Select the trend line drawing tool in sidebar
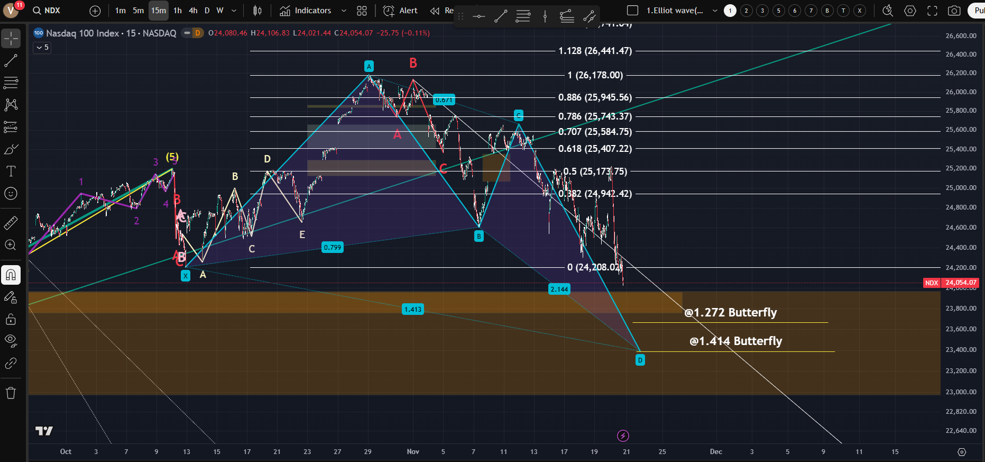Viewport: 985px width, 462px height. point(11,61)
